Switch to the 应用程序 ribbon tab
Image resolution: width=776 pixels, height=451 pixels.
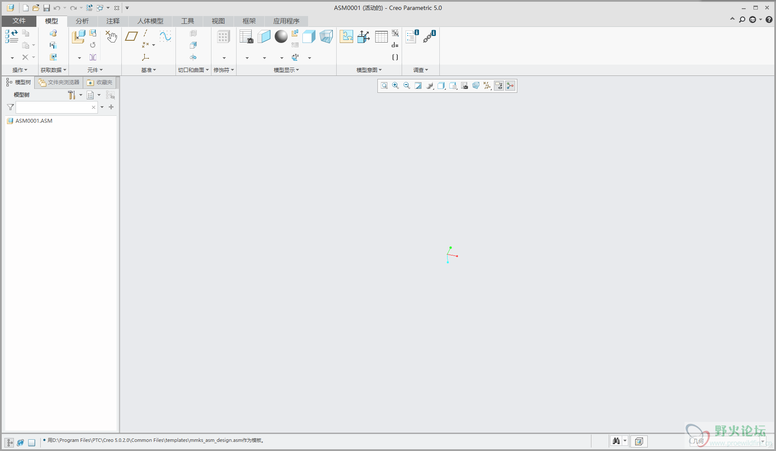click(x=286, y=21)
